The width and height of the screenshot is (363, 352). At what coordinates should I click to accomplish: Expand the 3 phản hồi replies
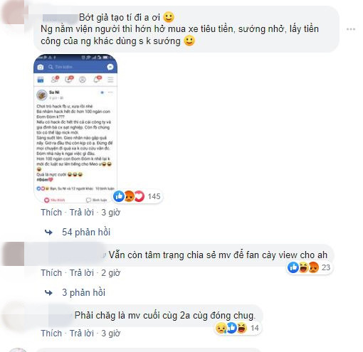(83, 292)
